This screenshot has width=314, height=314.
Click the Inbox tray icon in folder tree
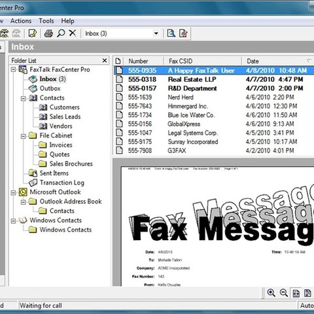(x=33, y=79)
